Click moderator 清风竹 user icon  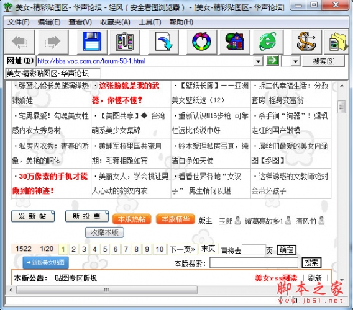coord(322,221)
